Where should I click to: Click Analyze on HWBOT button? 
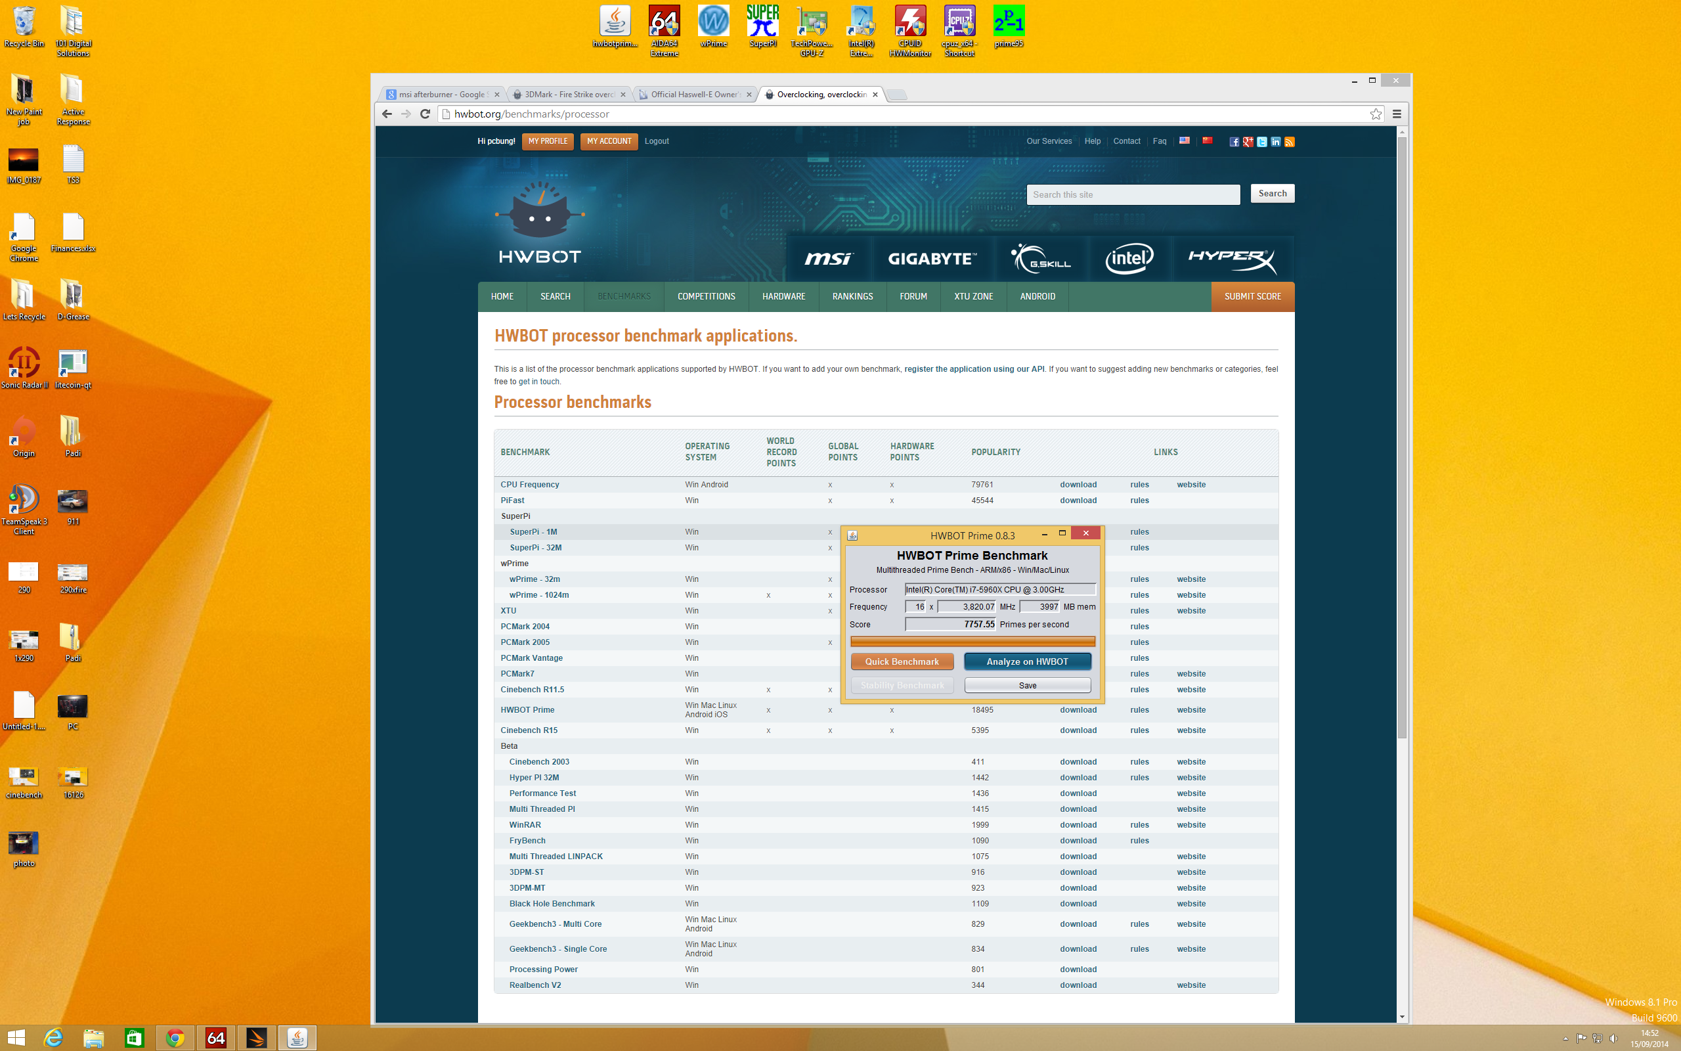1027,661
